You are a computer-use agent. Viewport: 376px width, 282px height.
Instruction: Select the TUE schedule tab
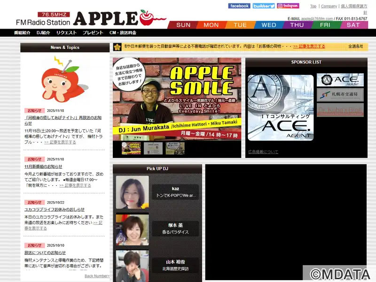(240, 25)
